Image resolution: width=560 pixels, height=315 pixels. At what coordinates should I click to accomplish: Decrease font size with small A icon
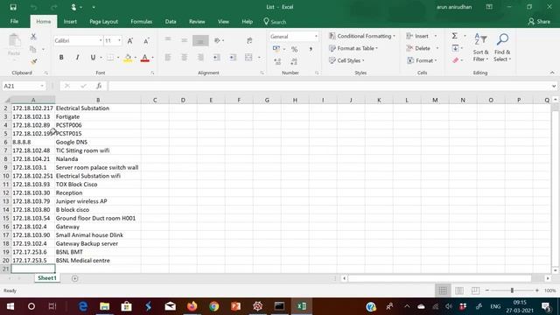(146, 41)
